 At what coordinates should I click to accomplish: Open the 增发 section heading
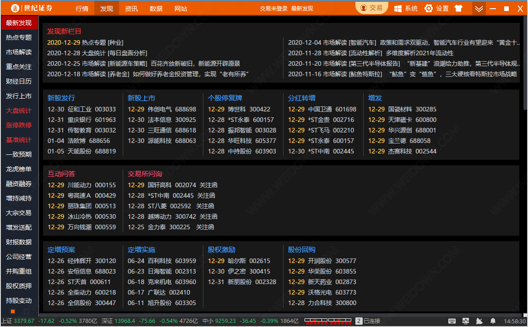(375, 98)
